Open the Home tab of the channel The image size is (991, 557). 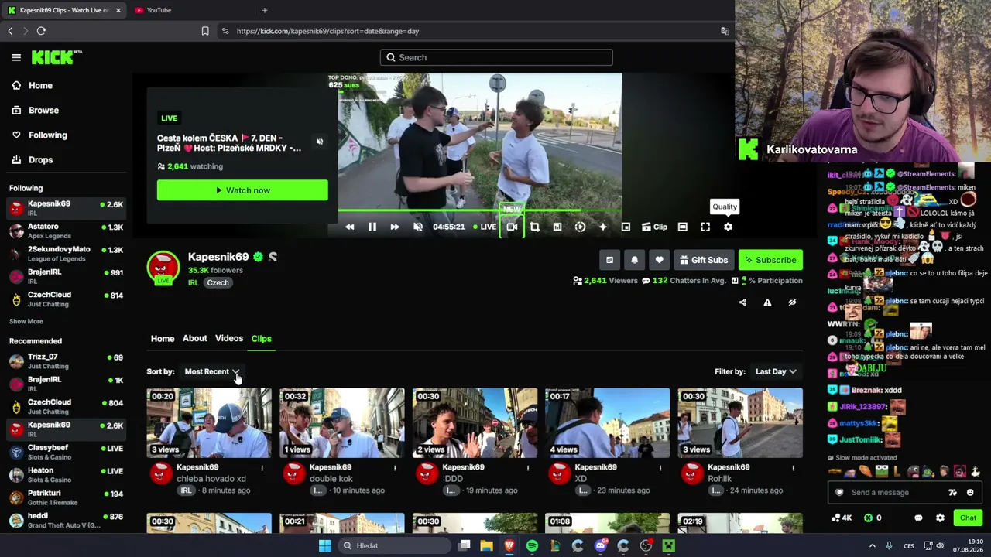pyautogui.click(x=163, y=339)
